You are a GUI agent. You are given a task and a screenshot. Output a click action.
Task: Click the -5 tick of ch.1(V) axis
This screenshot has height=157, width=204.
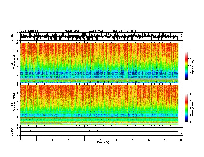18,40
